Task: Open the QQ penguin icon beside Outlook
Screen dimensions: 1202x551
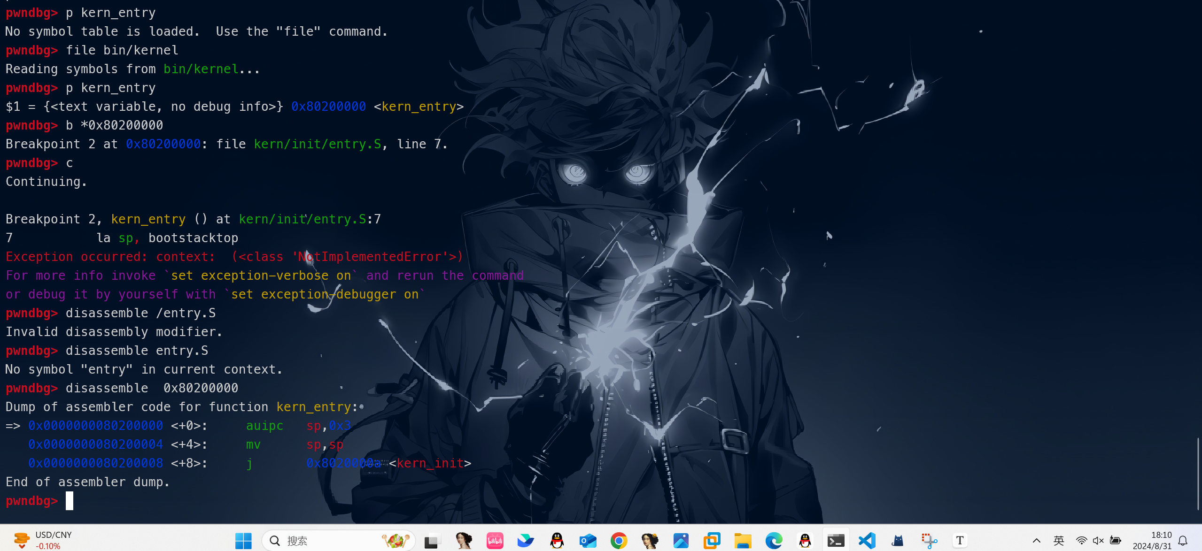Action: [557, 541]
